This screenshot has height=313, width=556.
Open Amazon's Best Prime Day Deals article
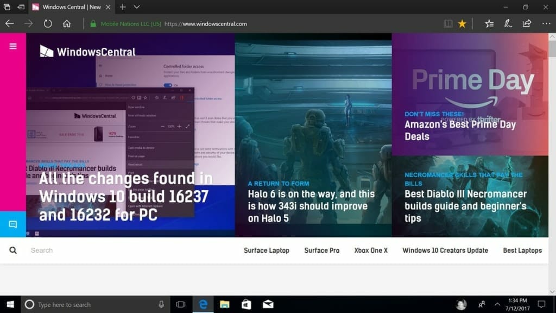460,130
